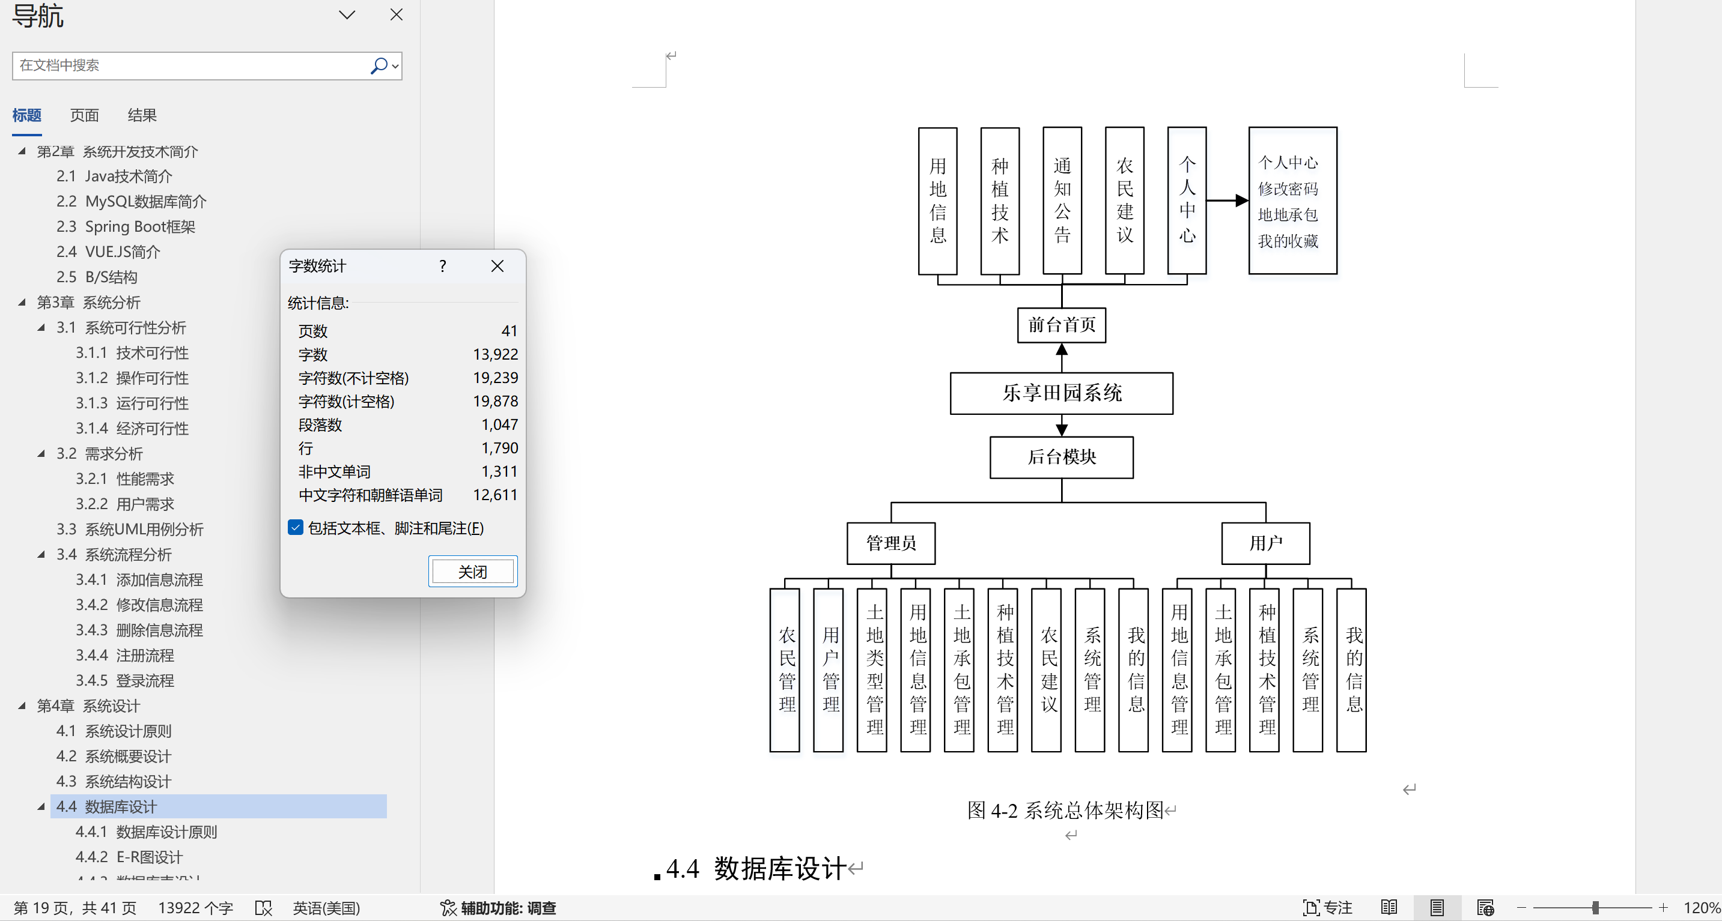Click page number indicator 第 19 页, 共 41 页
The height and width of the screenshot is (921, 1722).
click(x=75, y=908)
